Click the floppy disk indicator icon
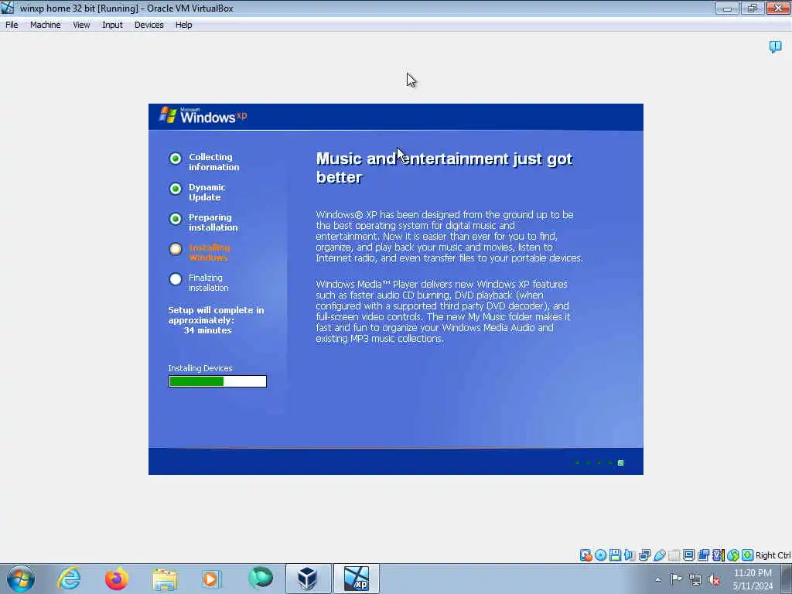The image size is (792, 594). (x=615, y=555)
